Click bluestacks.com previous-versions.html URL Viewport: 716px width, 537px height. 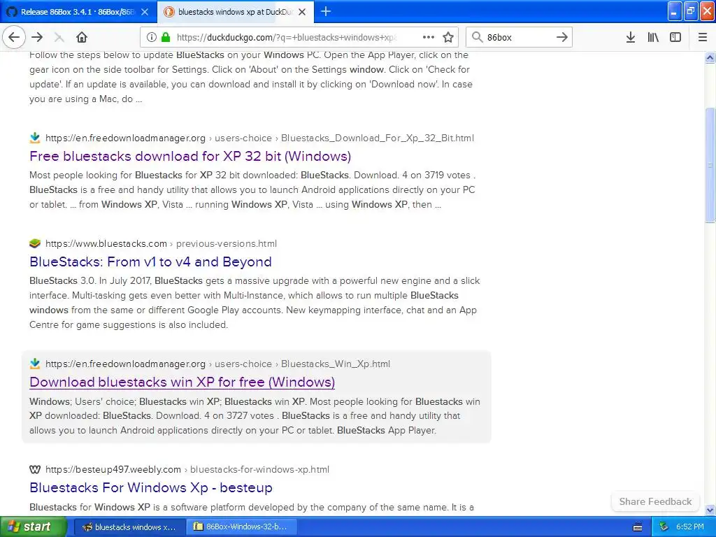point(161,243)
